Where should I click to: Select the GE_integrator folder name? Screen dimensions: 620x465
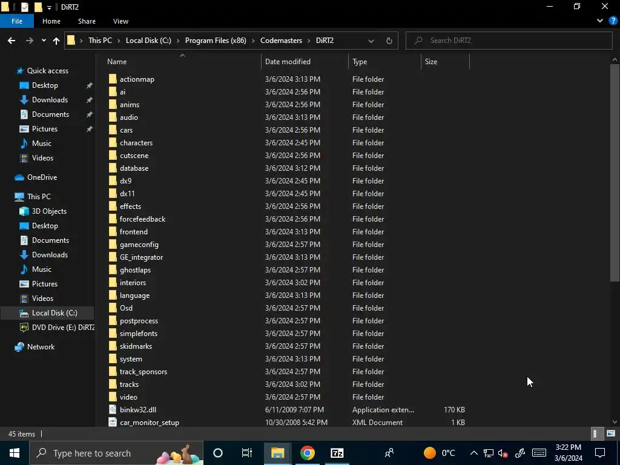click(x=141, y=257)
